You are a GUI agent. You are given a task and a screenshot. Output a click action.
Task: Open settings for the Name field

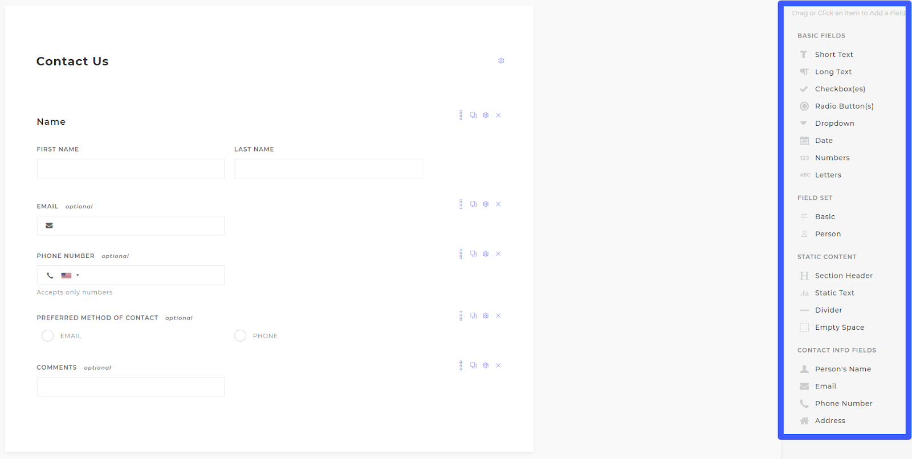[x=486, y=115]
